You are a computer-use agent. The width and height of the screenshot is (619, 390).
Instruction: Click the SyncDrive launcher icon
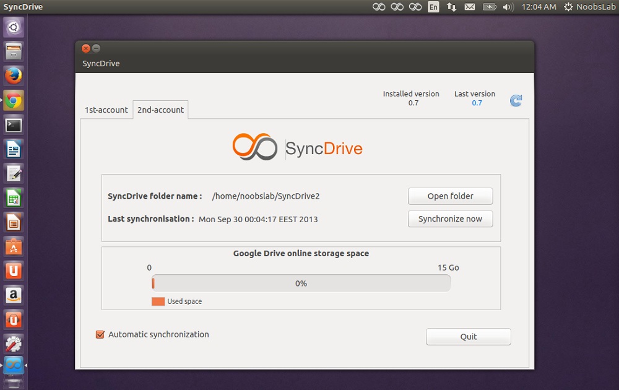[x=14, y=365]
